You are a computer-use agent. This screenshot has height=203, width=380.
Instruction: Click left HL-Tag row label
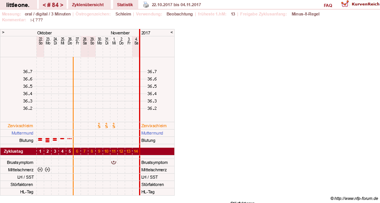27,192
